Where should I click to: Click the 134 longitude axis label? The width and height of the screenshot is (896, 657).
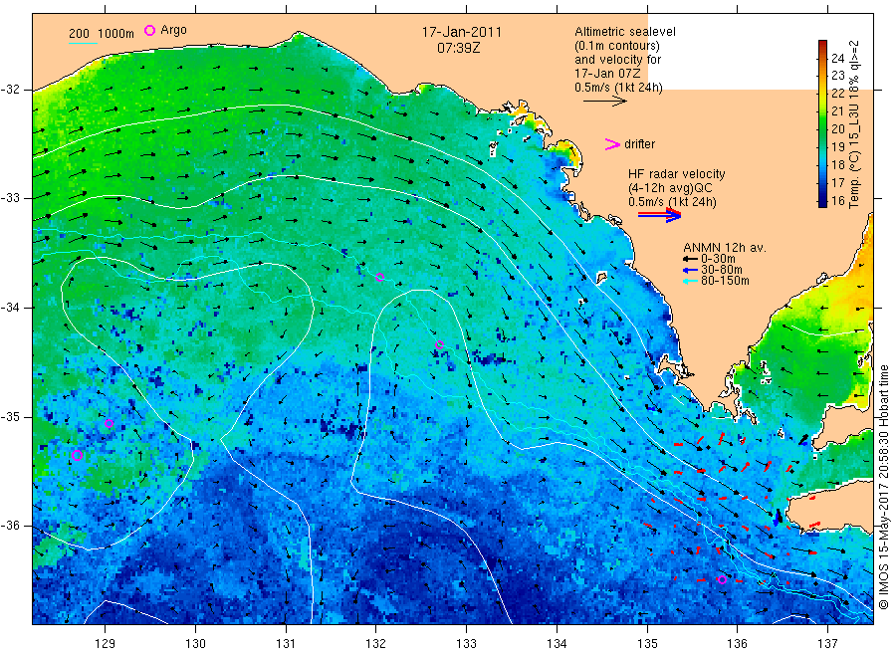[x=557, y=644]
